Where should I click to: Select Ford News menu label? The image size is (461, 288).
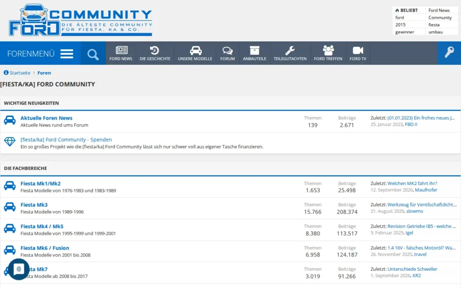click(x=121, y=59)
